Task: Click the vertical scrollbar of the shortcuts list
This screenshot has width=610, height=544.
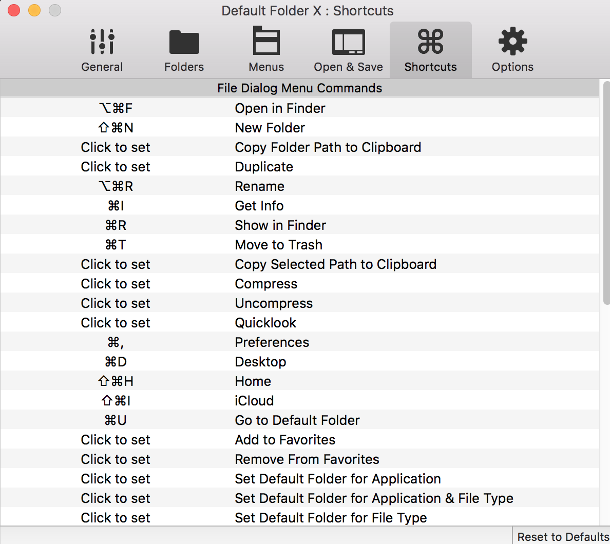Action: pyautogui.click(x=606, y=192)
